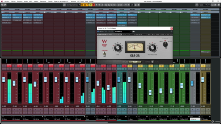Select the CLA-2A Stereo insert slot on Drums channel

point(122,23)
